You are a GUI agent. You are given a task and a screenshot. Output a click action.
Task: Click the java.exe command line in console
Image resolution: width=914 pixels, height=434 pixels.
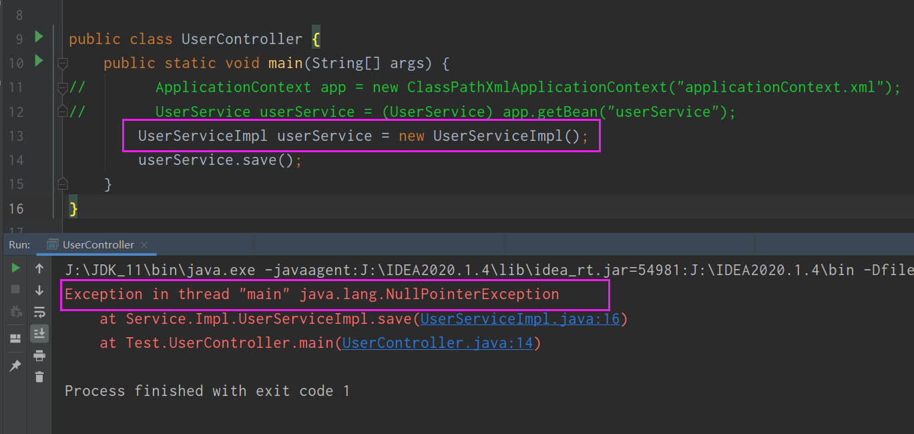coord(489,270)
